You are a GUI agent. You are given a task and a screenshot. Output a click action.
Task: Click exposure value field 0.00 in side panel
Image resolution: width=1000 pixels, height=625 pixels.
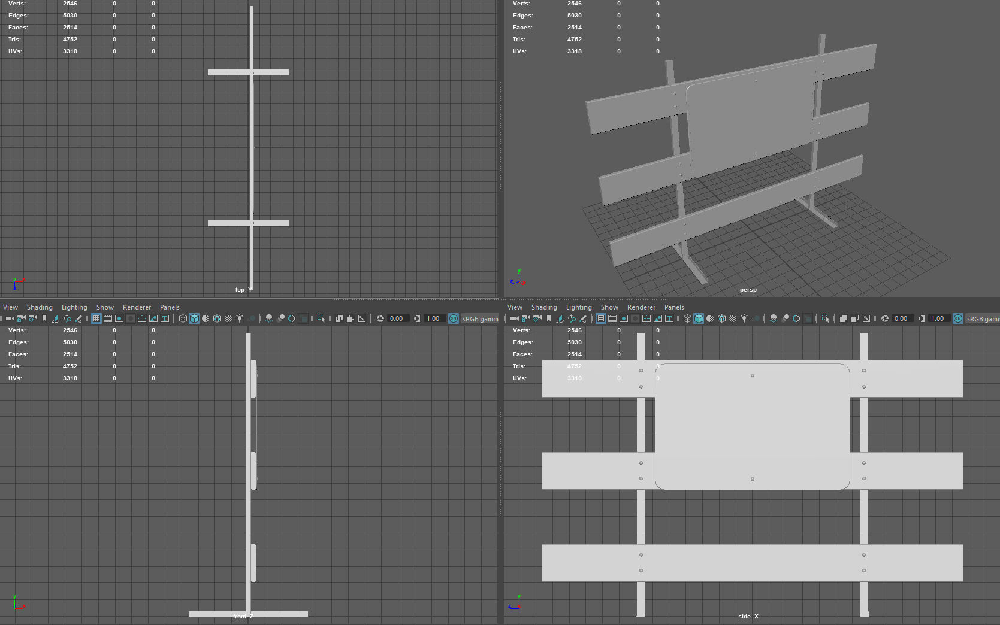pyautogui.click(x=902, y=318)
